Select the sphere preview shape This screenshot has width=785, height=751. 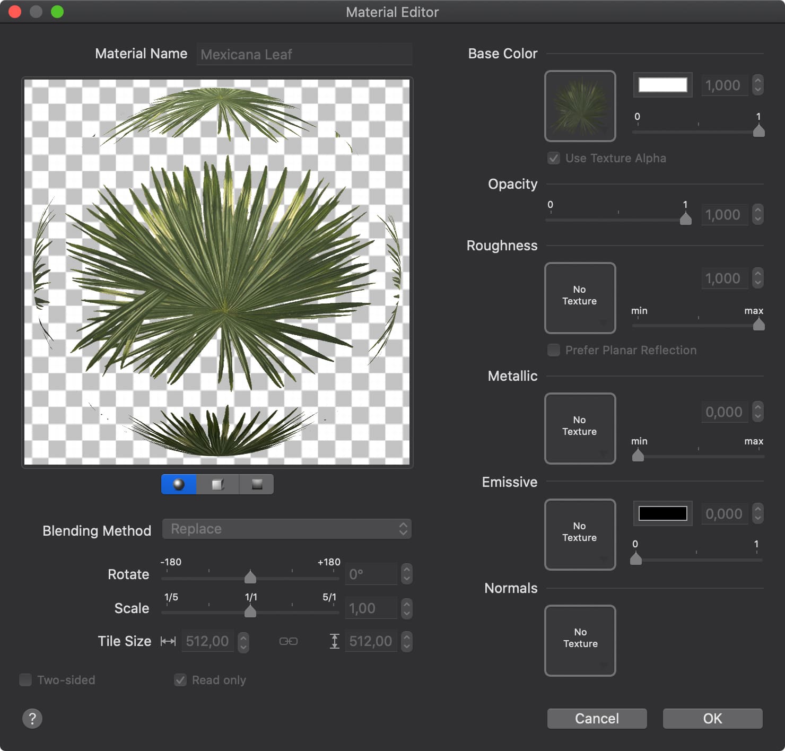tap(179, 484)
